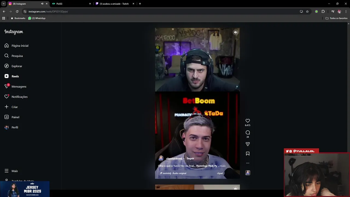Open the tab search dropdown

tap(4, 4)
